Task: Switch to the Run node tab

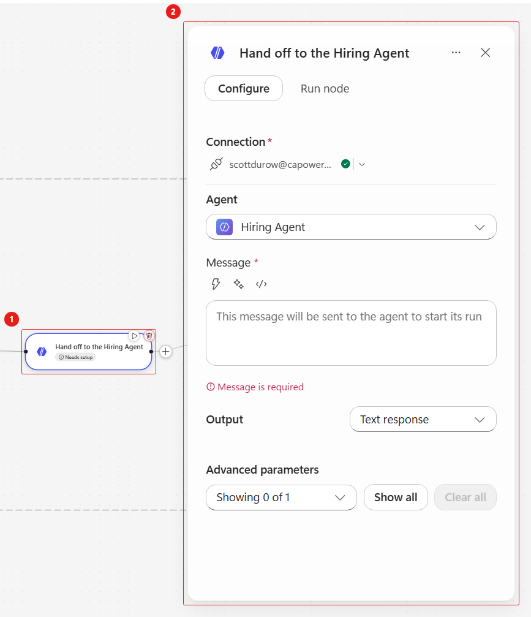Action: point(325,88)
